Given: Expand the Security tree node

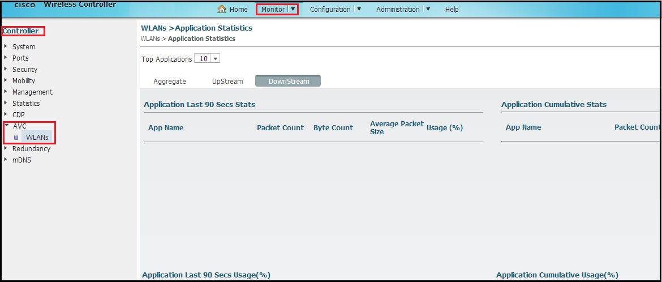Looking at the screenshot, I should tap(6, 70).
